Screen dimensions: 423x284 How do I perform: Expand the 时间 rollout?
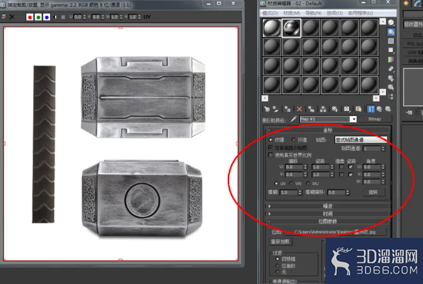328,214
